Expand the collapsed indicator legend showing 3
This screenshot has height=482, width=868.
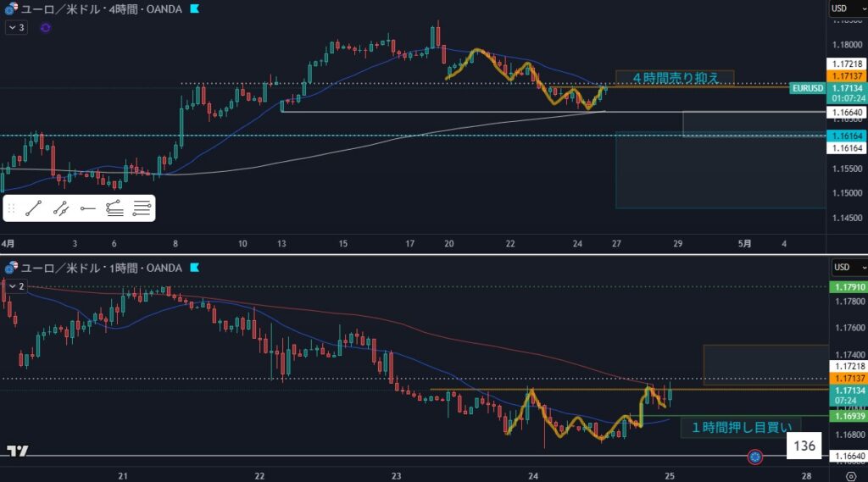[x=16, y=28]
